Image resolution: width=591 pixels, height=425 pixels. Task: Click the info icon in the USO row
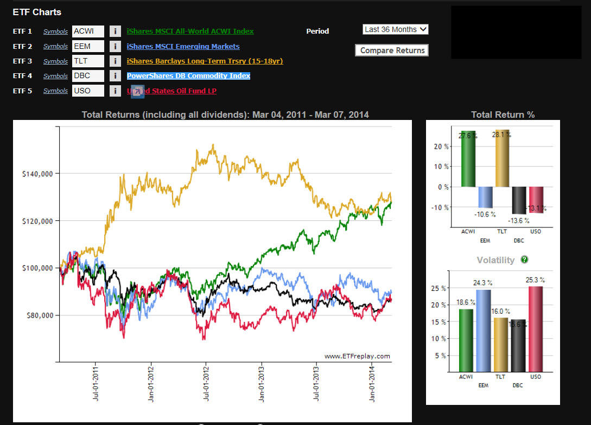pos(115,91)
